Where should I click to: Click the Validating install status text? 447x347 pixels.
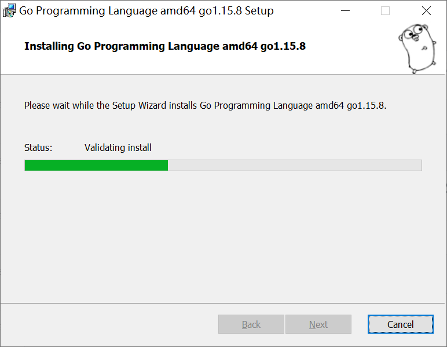tap(118, 147)
